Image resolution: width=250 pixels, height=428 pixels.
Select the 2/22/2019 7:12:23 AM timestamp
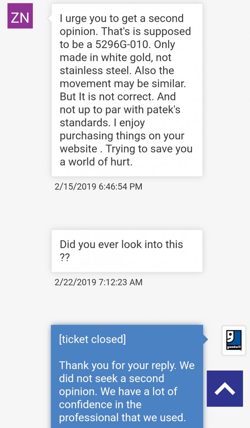(x=98, y=282)
